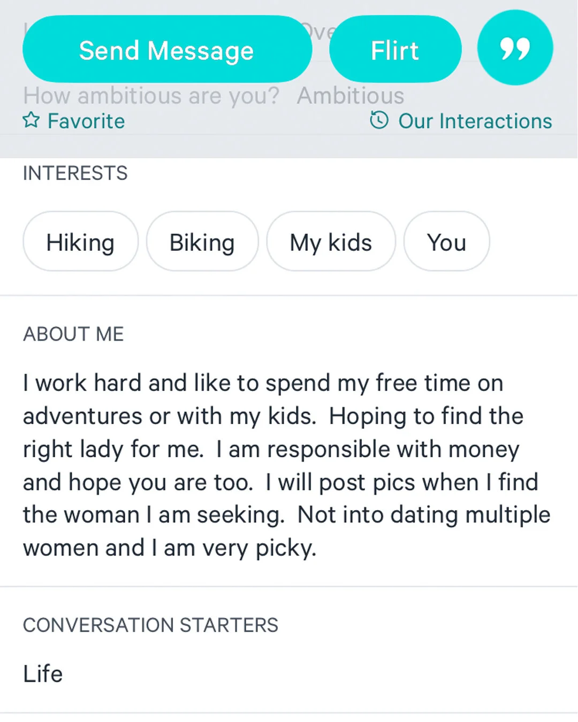Click the bio's final line 'very picky'
Viewport: 578px width, 722px height.
(x=170, y=548)
